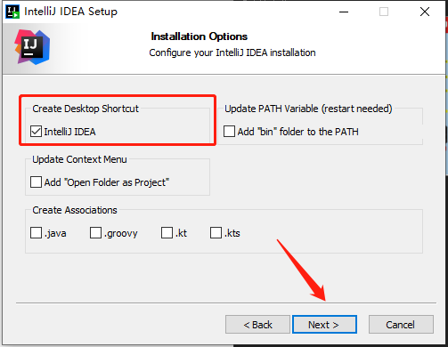Uncheck the IntelliJ IDEA desktop shortcut checkbox
The width and height of the screenshot is (448, 347).
36,132
